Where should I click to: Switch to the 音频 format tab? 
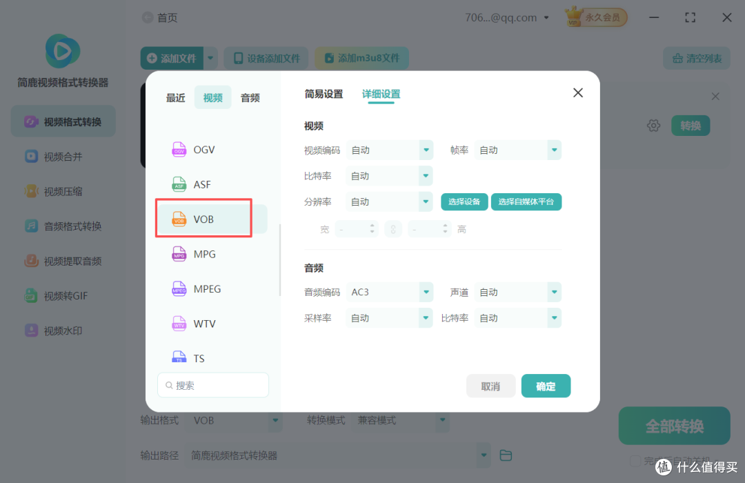(250, 98)
